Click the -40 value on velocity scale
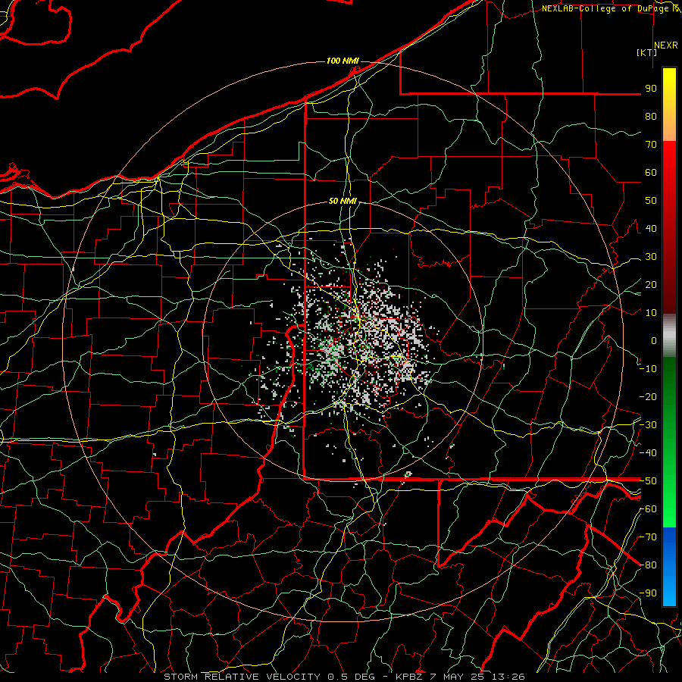This screenshot has width=682, height=682. click(x=648, y=453)
